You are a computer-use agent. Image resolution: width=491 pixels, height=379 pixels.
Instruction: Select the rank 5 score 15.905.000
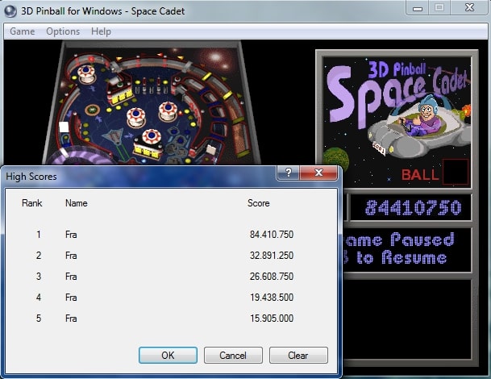(x=271, y=319)
